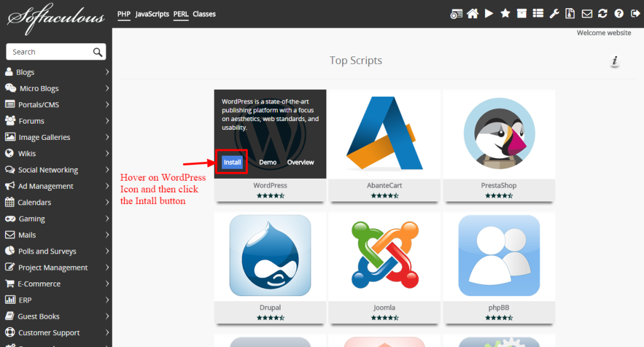Open the installations archive box icon
The image size is (644, 347).
(x=521, y=14)
